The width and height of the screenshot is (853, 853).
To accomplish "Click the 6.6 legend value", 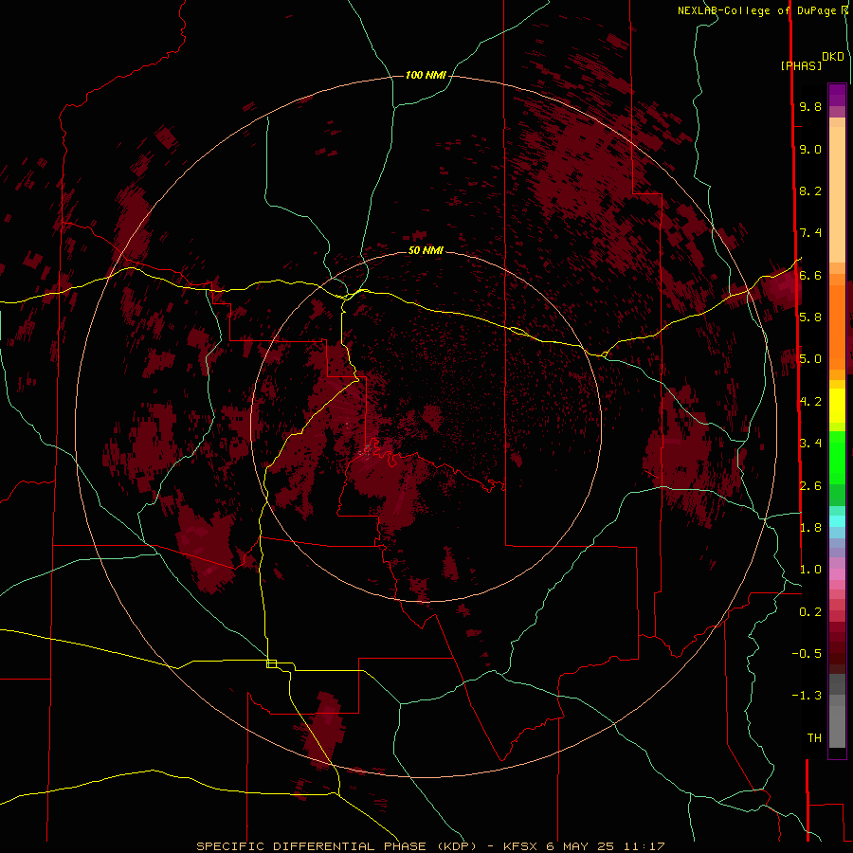I will coord(810,275).
